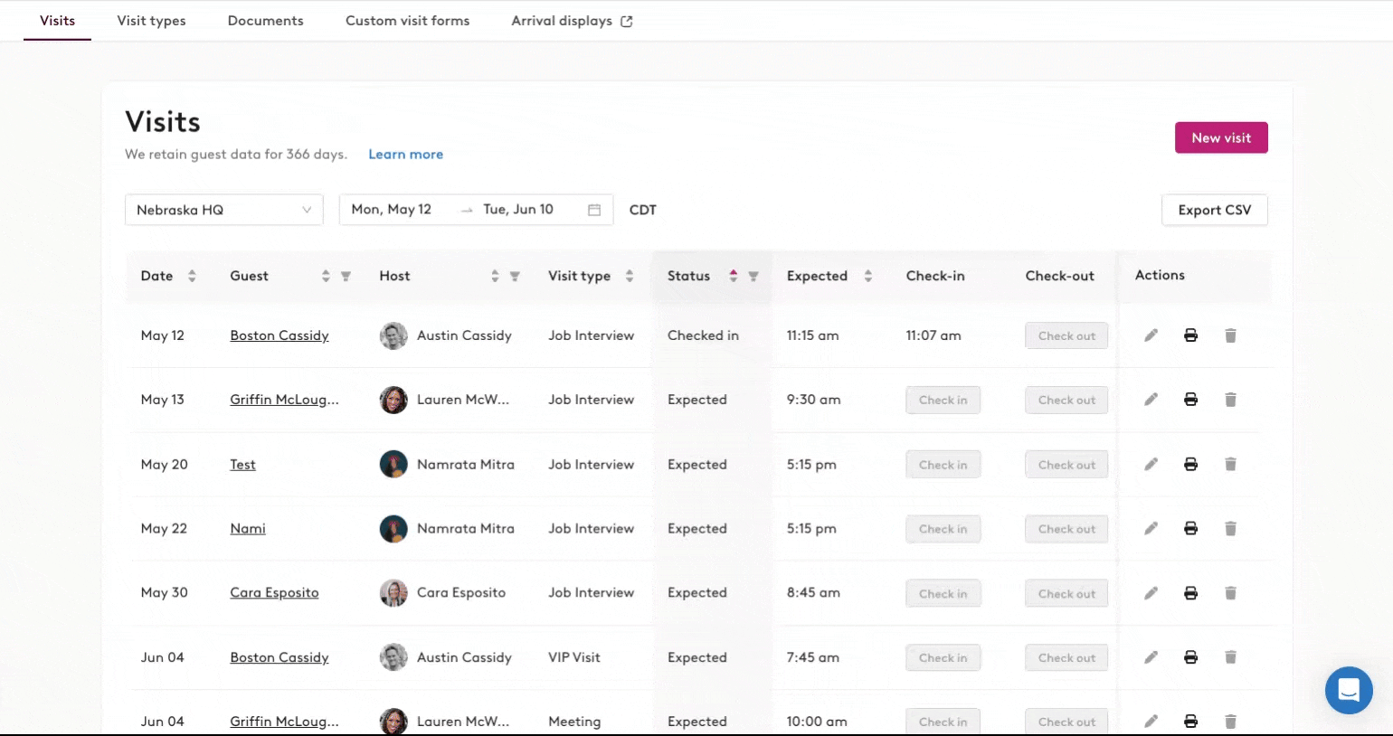Check in Nami on May 22
Viewport: 1393px width, 736px height.
coord(943,529)
